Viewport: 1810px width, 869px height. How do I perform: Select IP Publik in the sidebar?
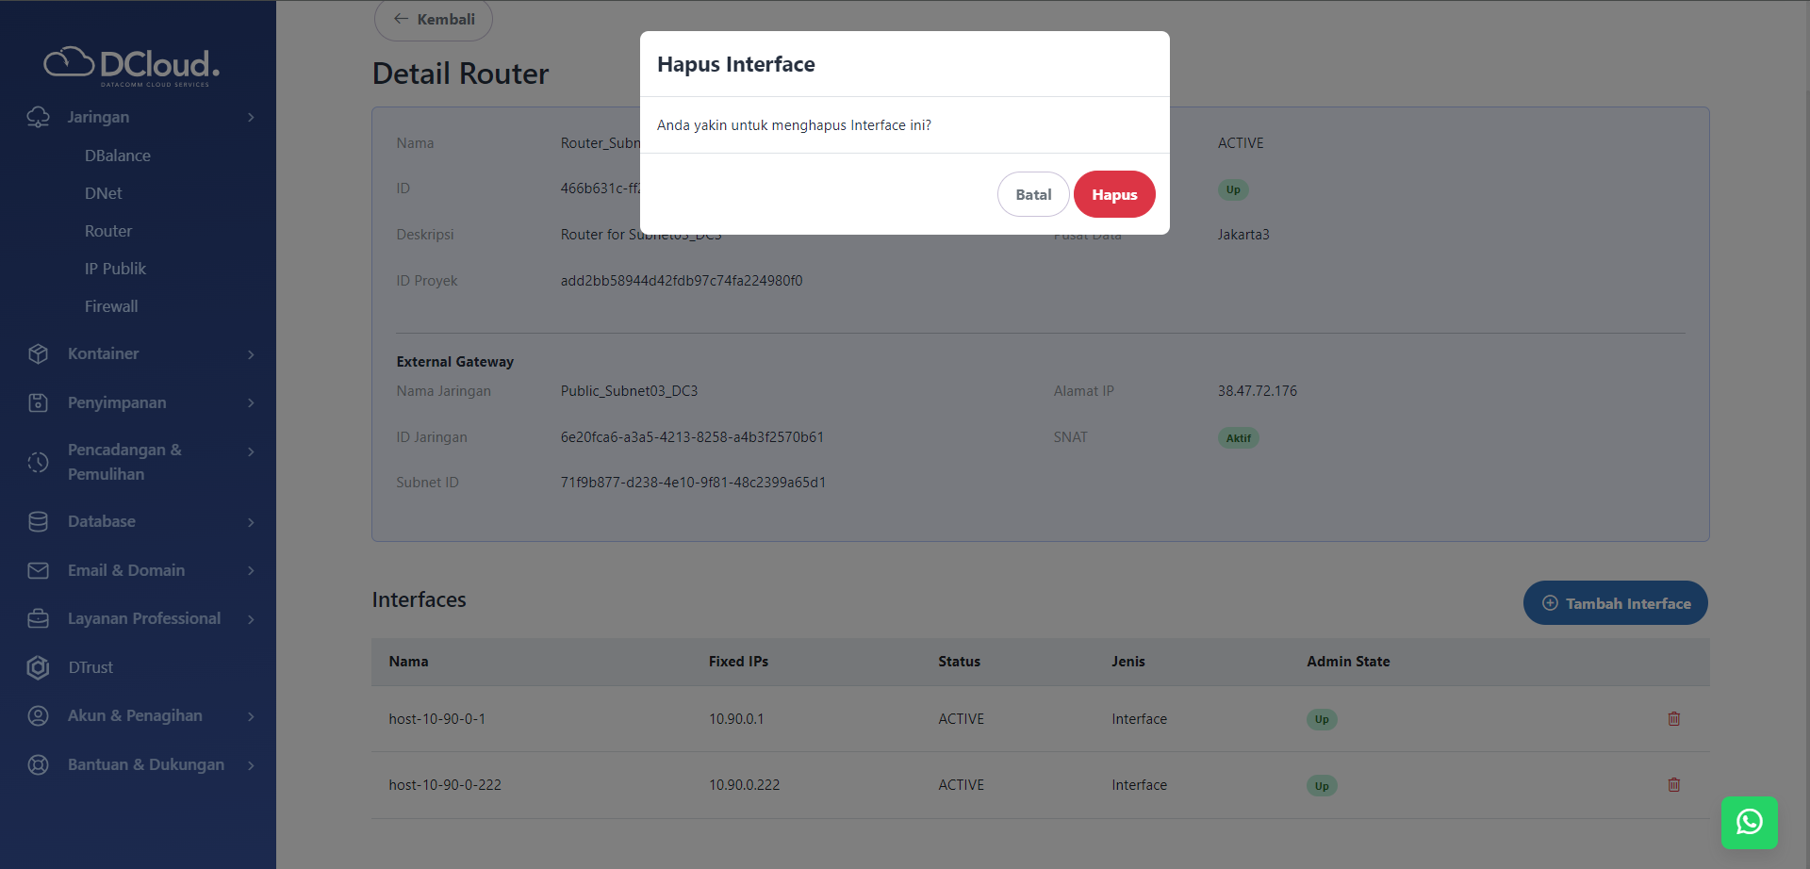(x=115, y=269)
